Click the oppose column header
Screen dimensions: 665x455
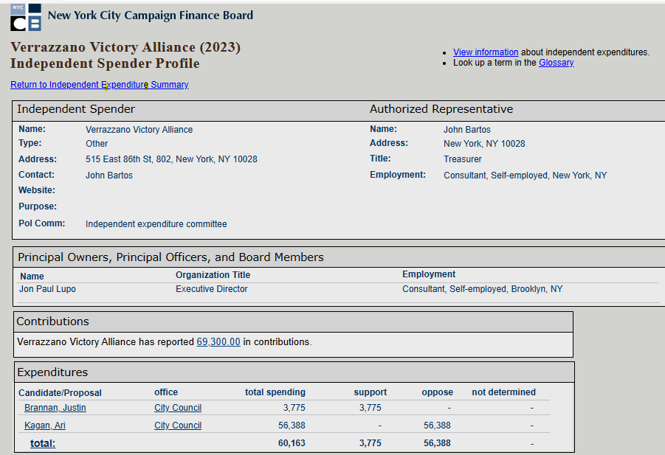[x=437, y=392]
